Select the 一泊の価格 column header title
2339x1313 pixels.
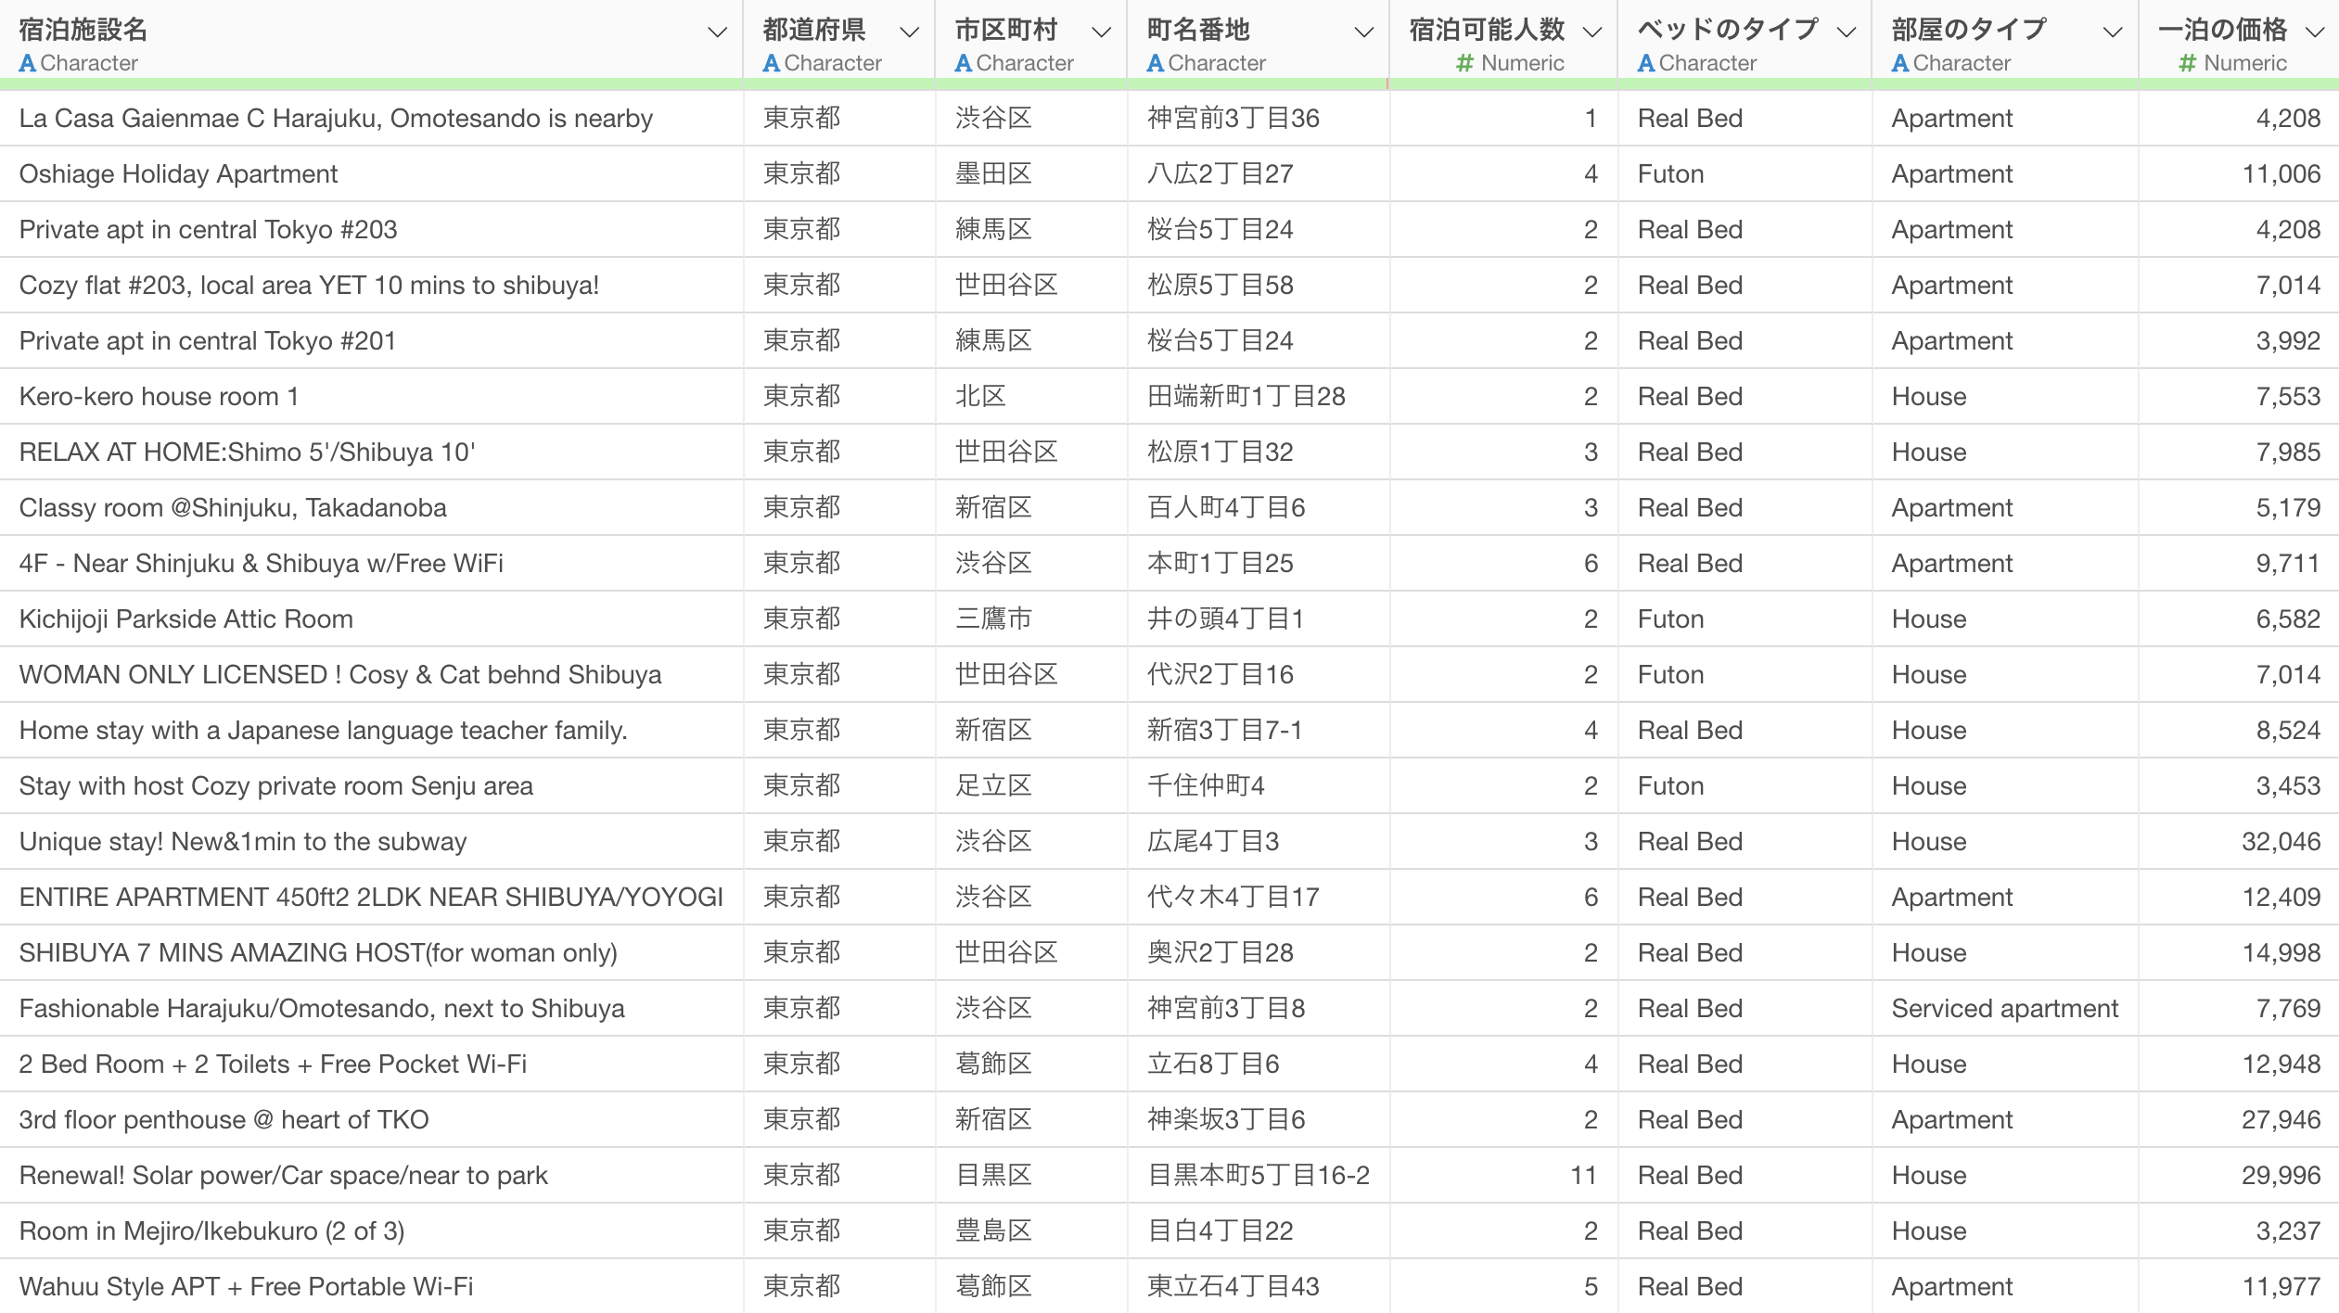click(2223, 30)
